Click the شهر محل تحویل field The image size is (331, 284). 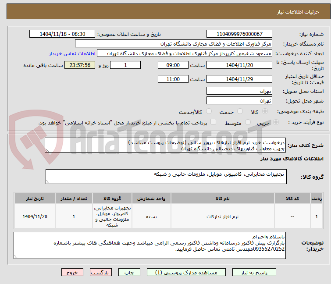pos(239,101)
